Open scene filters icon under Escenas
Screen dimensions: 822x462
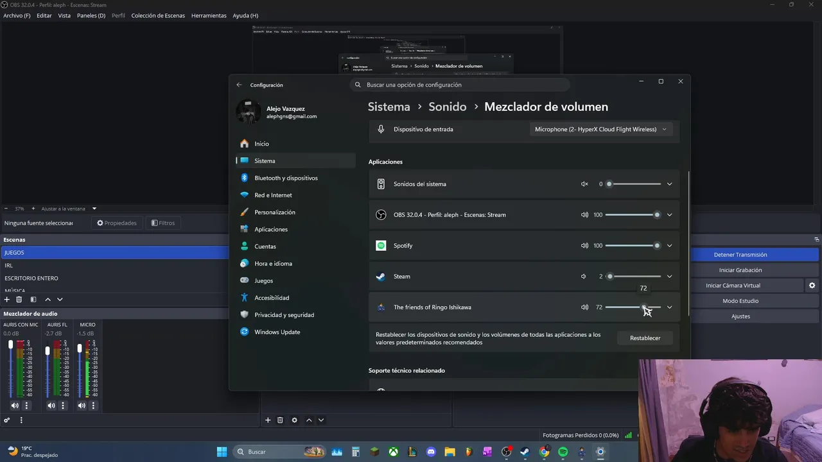pyautogui.click(x=33, y=299)
